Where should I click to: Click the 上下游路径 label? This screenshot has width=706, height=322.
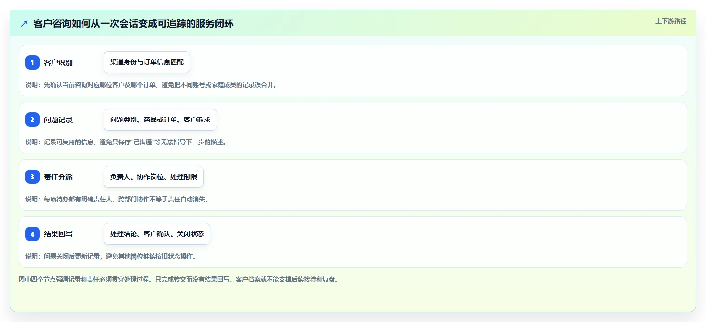click(671, 21)
